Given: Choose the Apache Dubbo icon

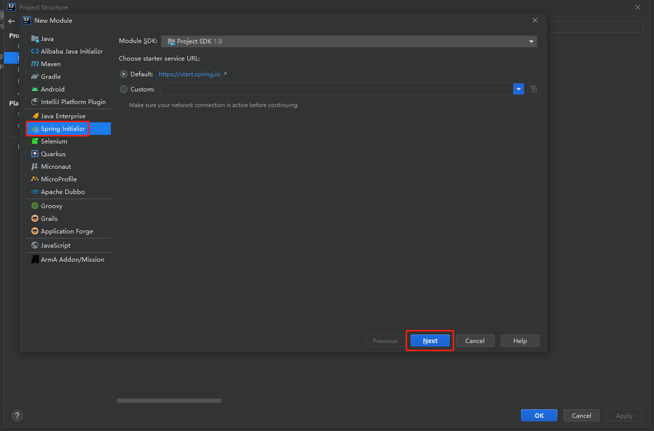Looking at the screenshot, I should pos(35,192).
